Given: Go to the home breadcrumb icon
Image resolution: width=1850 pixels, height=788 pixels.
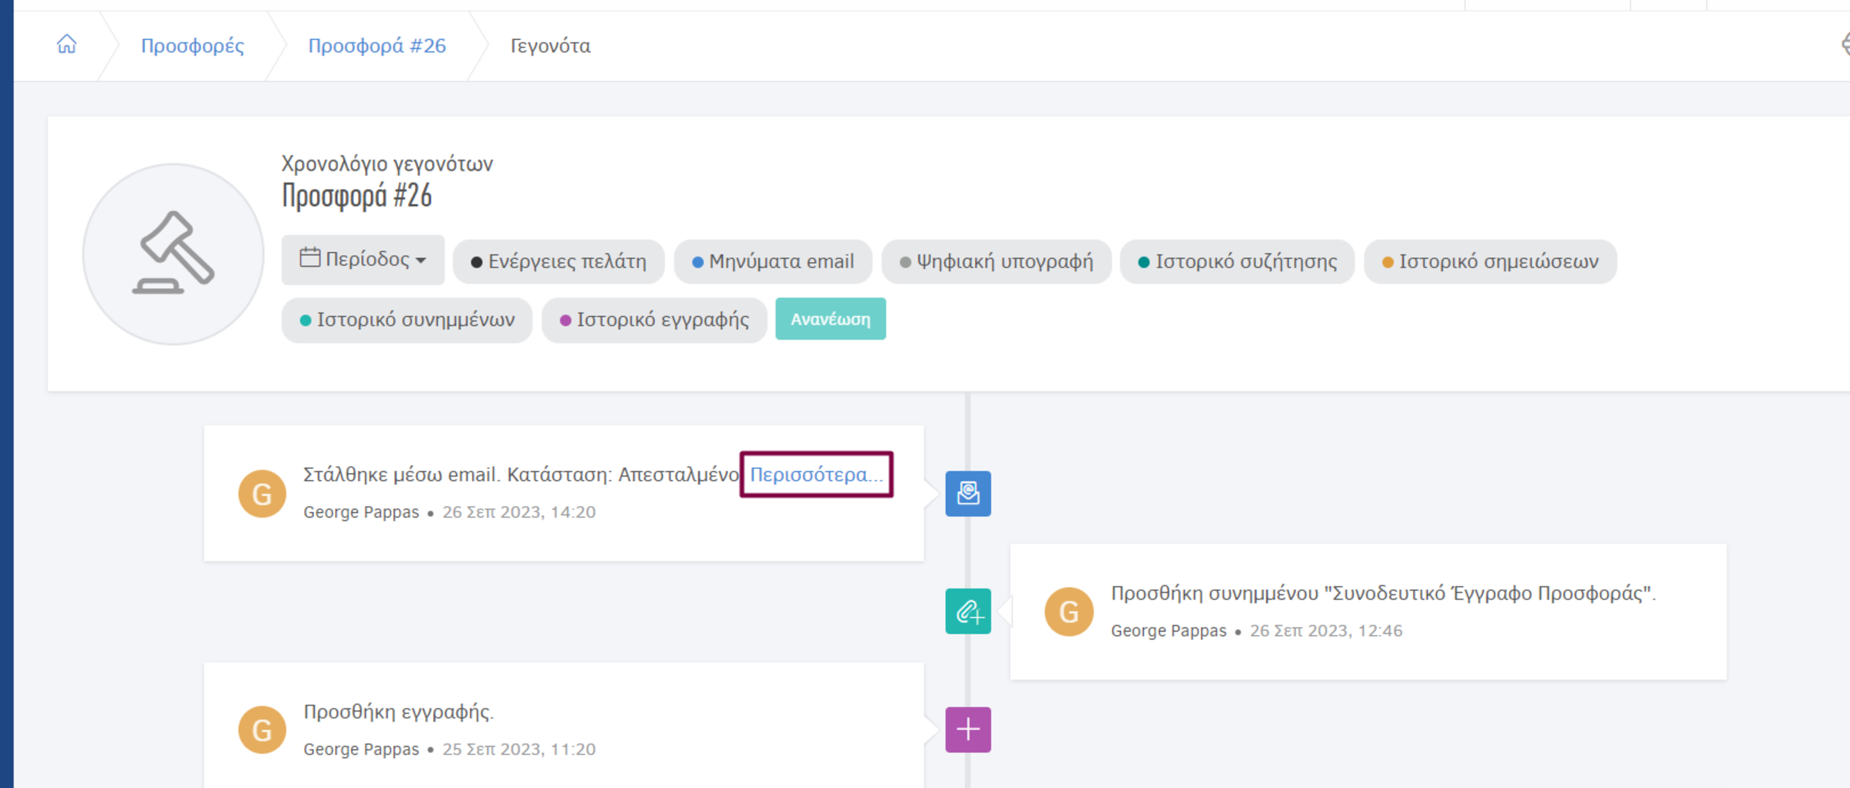Looking at the screenshot, I should (x=67, y=45).
